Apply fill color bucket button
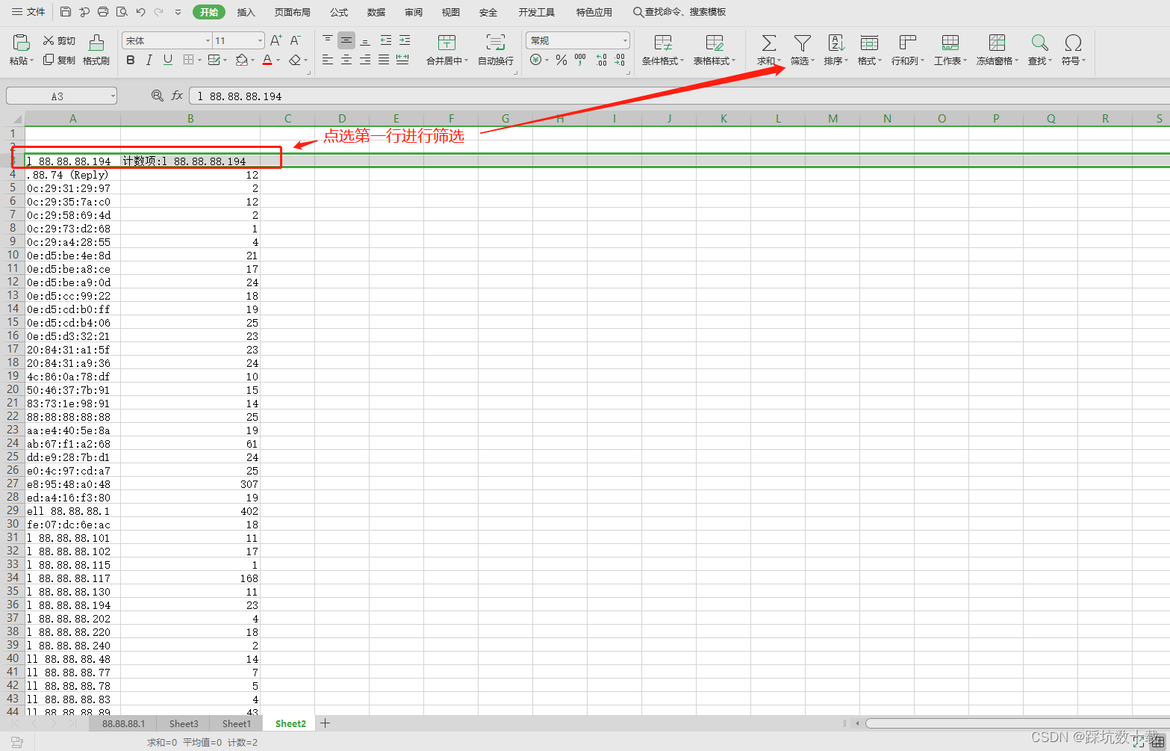The width and height of the screenshot is (1170, 751). point(241,60)
